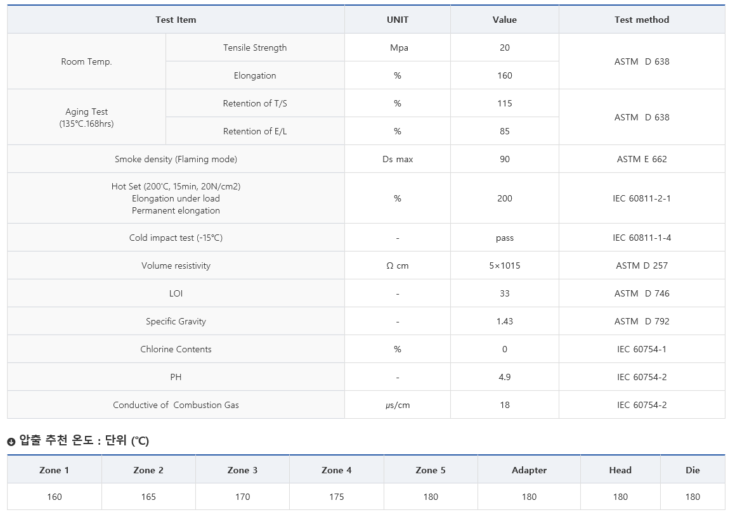Select the Tensile Strength row label
Viewport: 735px width, 517px height.
[x=255, y=48]
